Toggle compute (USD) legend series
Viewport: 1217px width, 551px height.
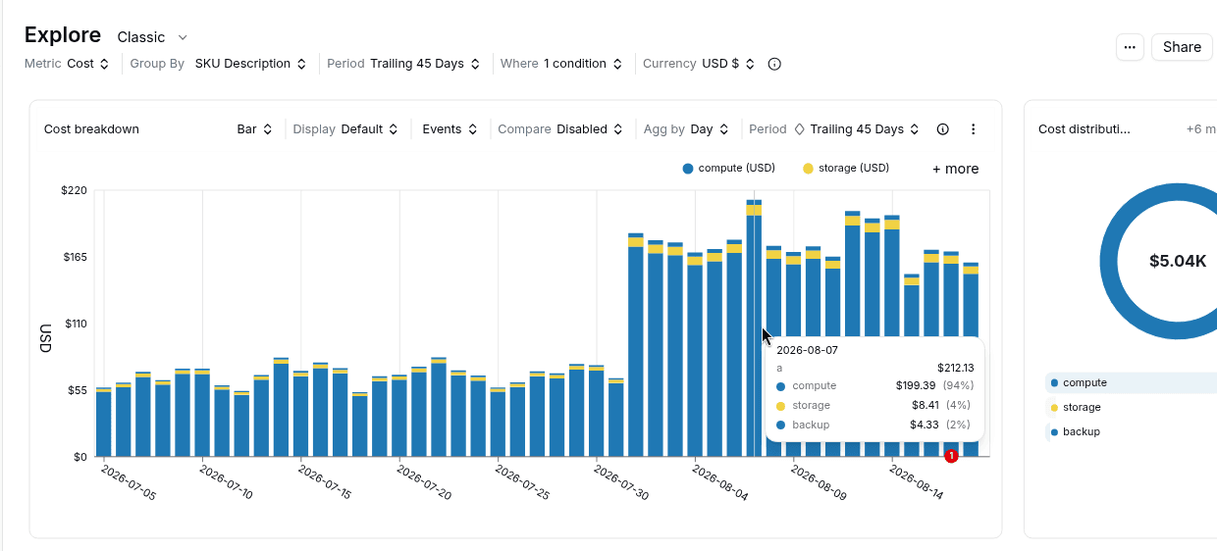coord(729,169)
